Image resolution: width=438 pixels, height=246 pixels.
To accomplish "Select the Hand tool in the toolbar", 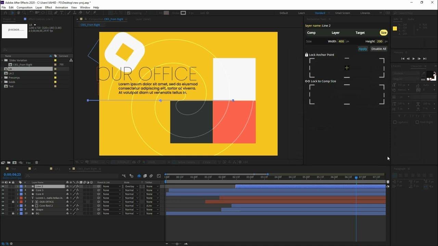I will (18, 13).
